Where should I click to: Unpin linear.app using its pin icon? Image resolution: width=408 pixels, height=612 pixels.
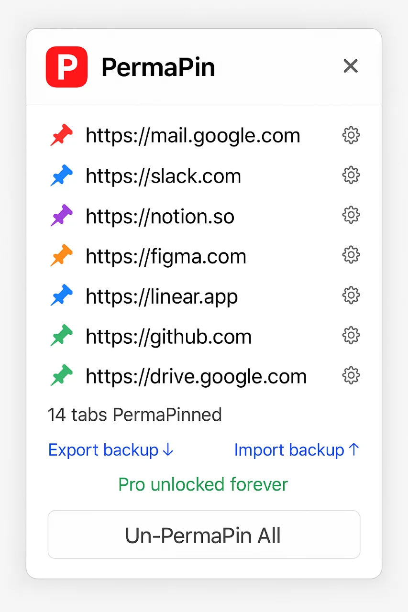[x=62, y=296]
